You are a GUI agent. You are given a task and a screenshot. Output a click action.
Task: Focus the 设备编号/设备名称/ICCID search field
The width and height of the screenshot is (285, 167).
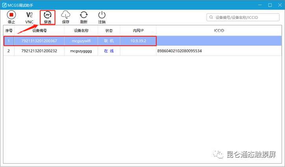[243, 17]
